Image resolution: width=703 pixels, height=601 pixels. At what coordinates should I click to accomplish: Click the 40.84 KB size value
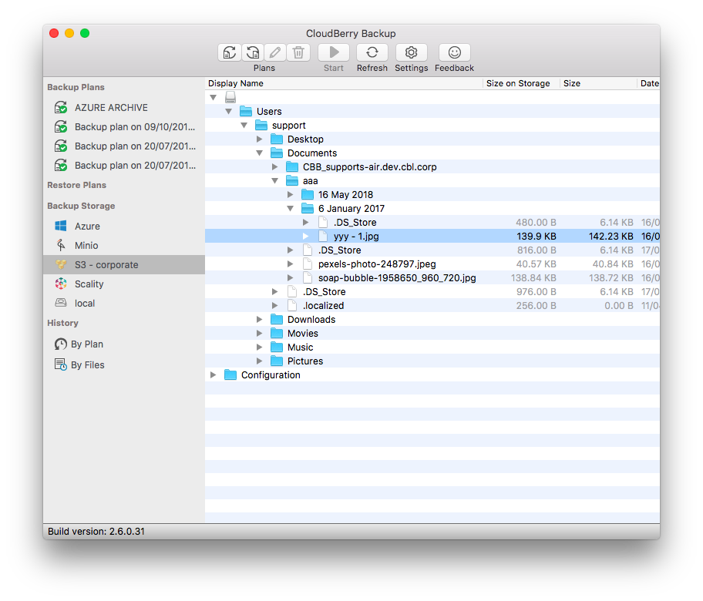point(613,264)
